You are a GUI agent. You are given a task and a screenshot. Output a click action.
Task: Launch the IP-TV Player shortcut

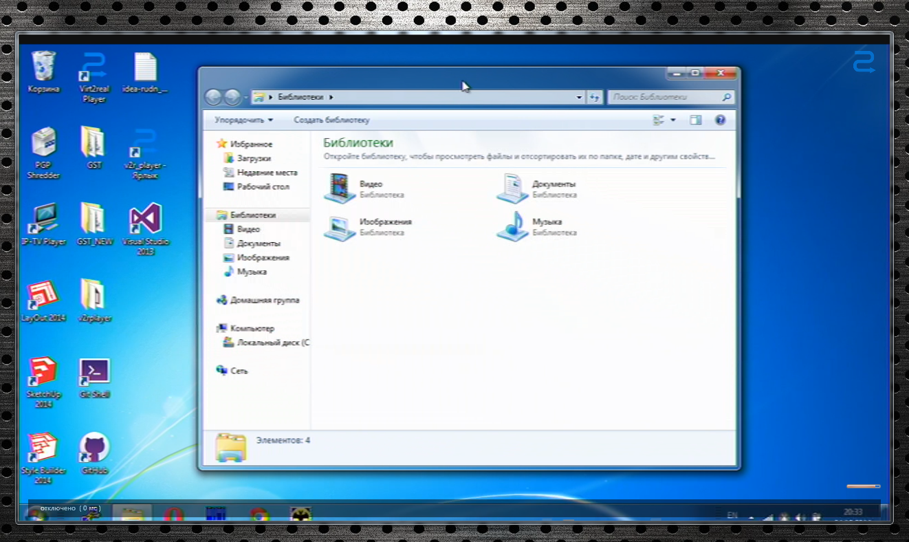43,225
